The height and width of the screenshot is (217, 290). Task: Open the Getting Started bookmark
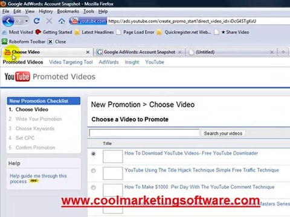pyautogui.click(x=54, y=32)
